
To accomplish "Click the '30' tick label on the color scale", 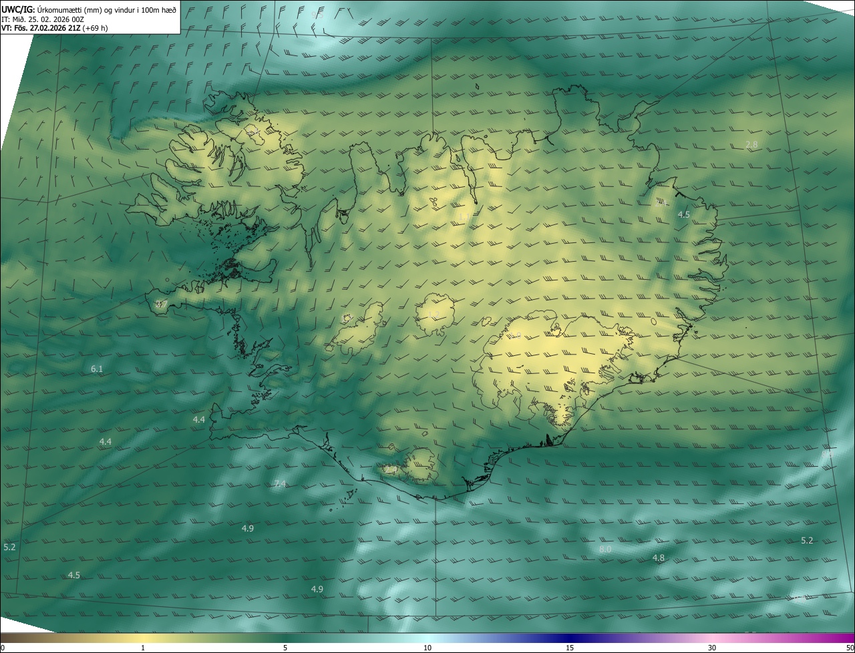I will pos(712,648).
